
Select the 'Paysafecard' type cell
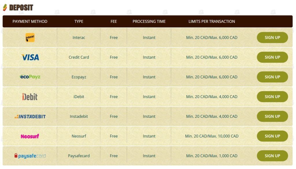(79, 156)
